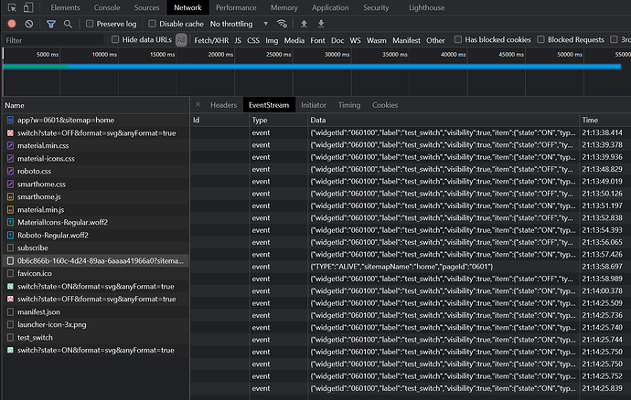The height and width of the screenshot is (400, 631).
Task: Filter requests by Fetch/XHR
Action: (x=211, y=40)
